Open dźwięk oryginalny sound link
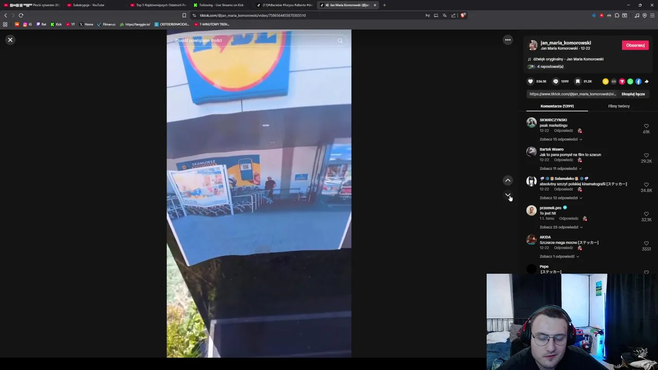This screenshot has width=658, height=370. 568,59
